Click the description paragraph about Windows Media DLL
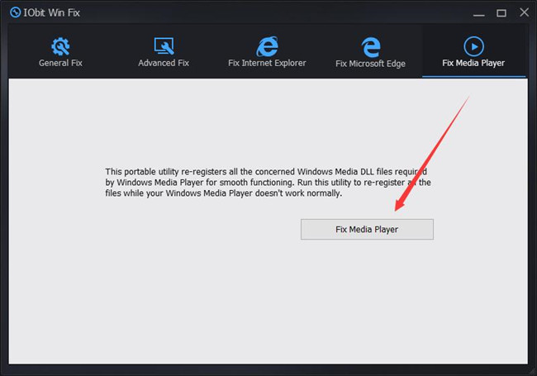This screenshot has height=376, width=537. tap(268, 182)
